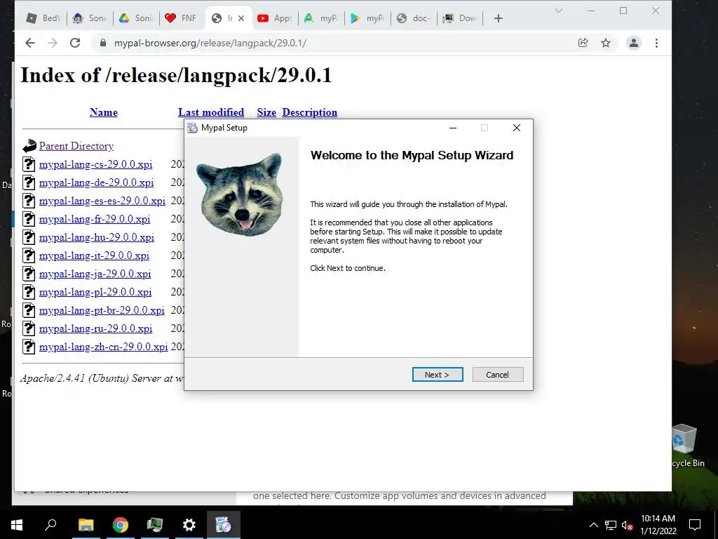The image size is (718, 539).
Task: Open Chrome tab search chevron
Action: (x=559, y=11)
